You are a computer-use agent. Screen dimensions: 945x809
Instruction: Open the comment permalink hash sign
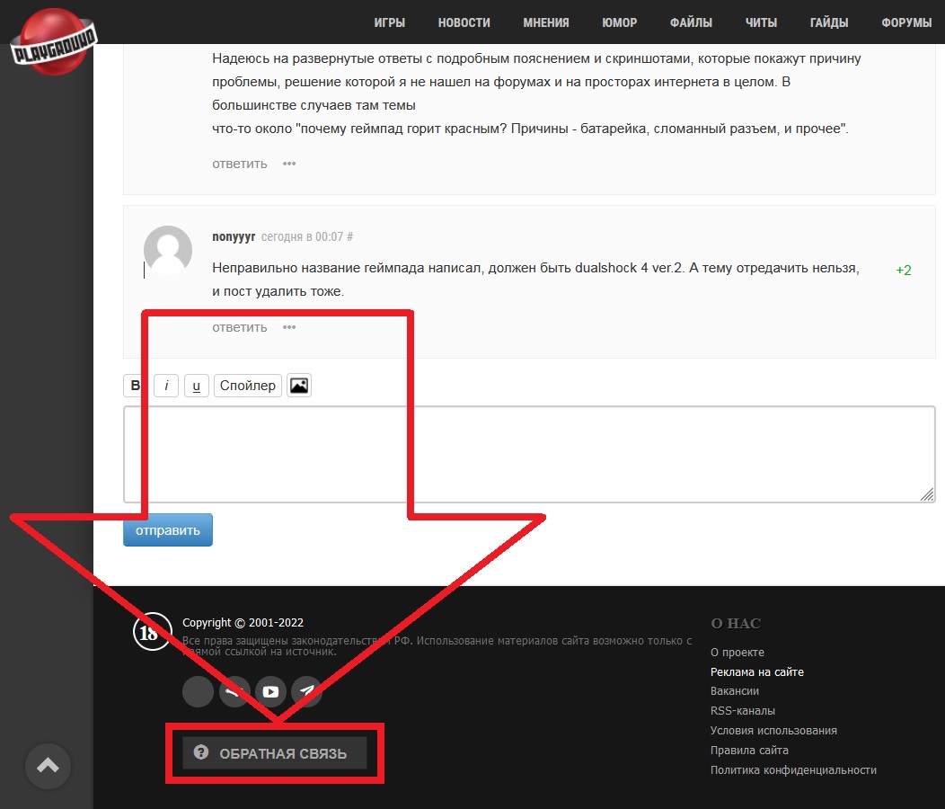pos(349,236)
